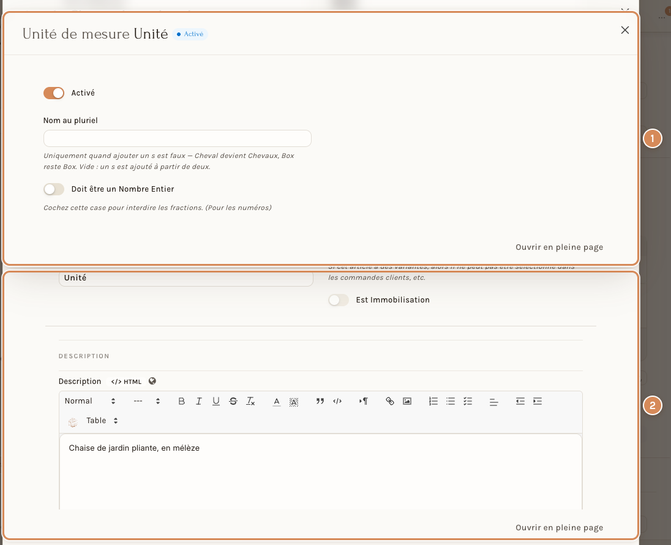Pick a text color in the Description toolbar

(277, 401)
